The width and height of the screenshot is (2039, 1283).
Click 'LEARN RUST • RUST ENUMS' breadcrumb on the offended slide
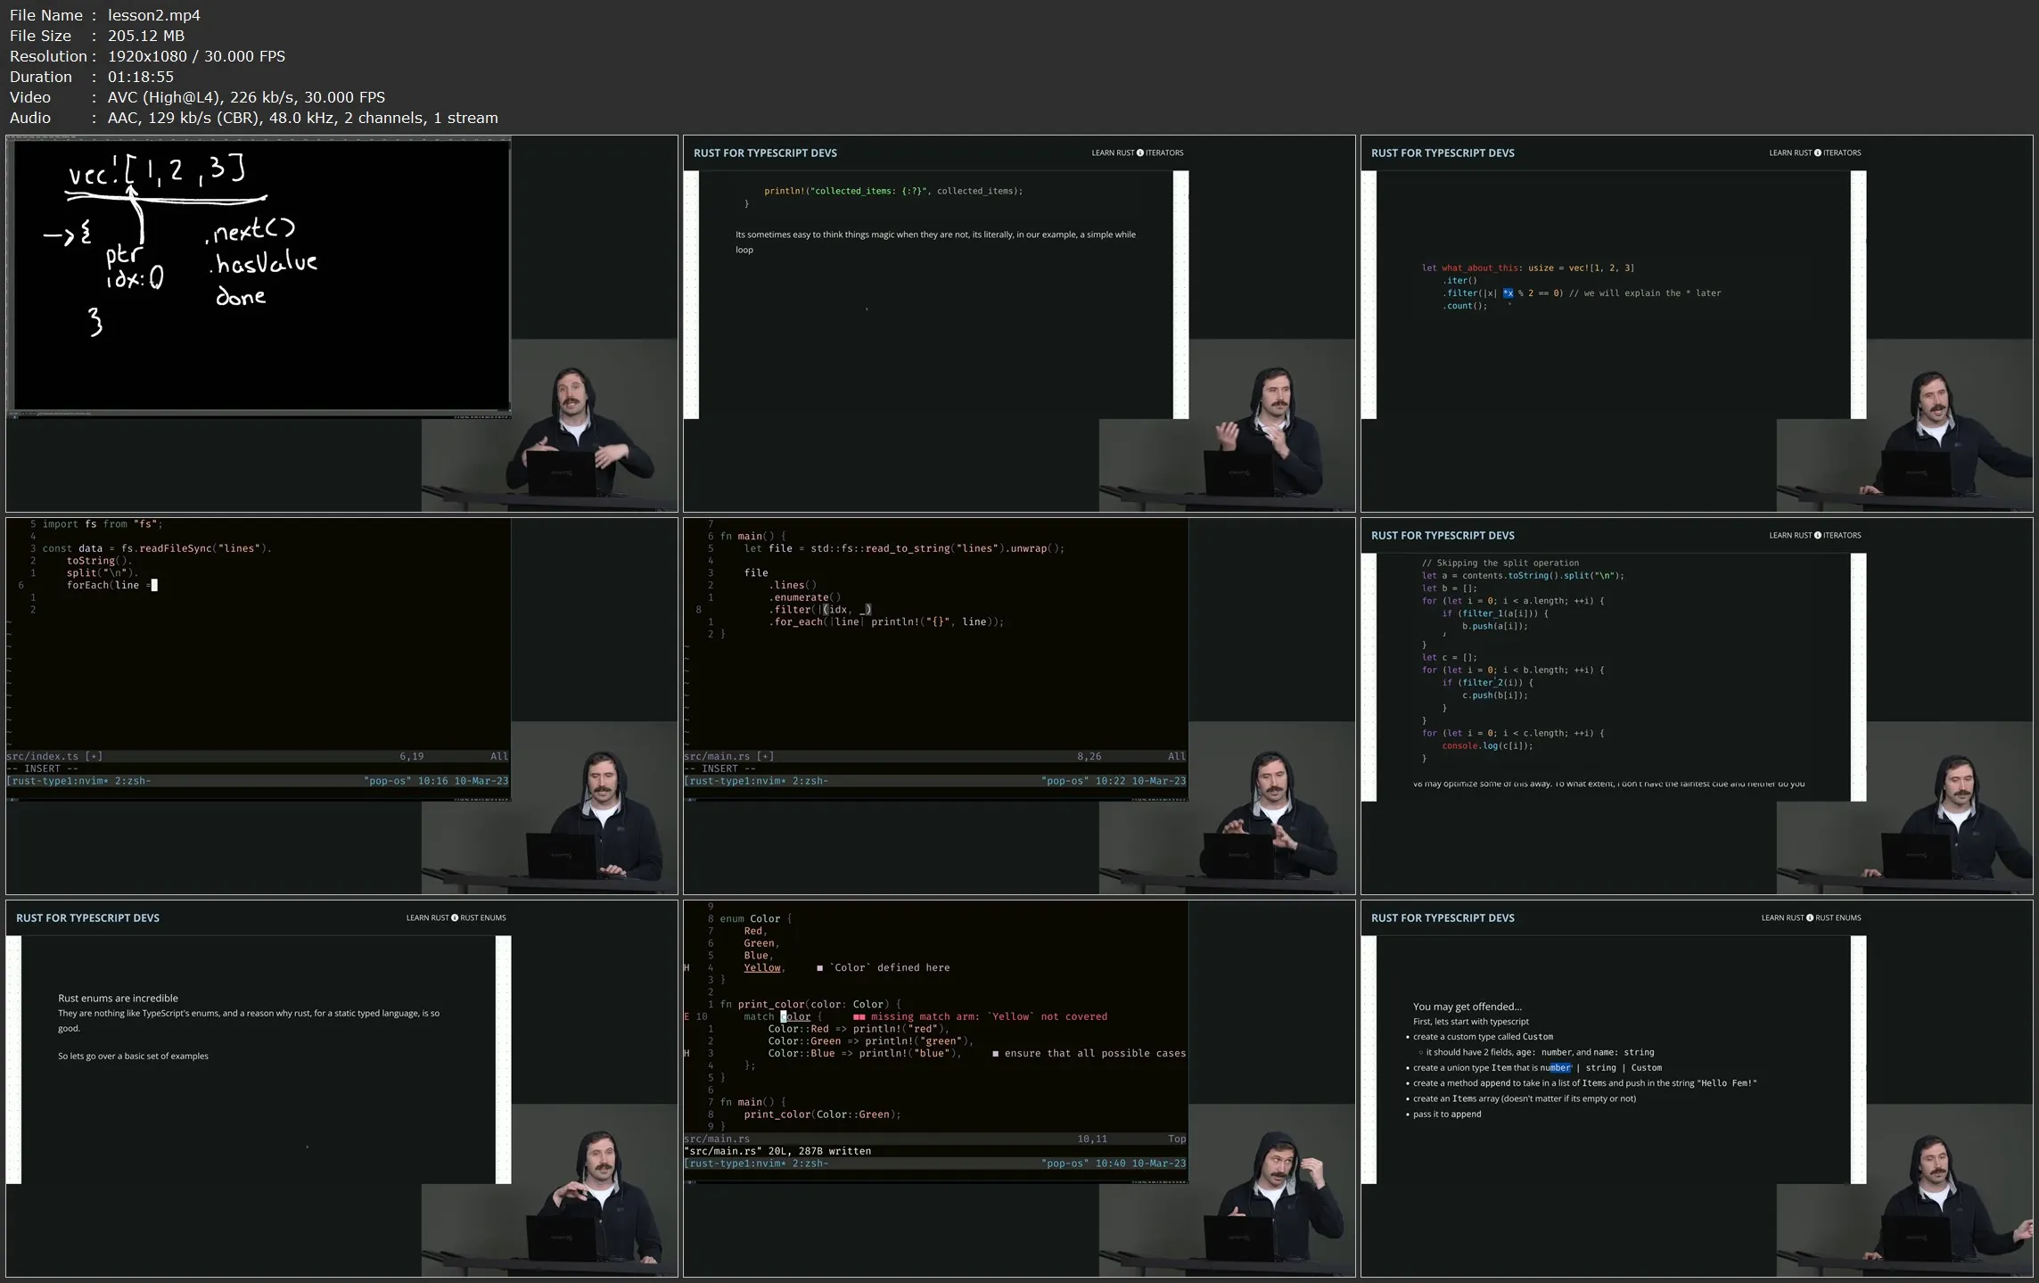(x=1811, y=917)
